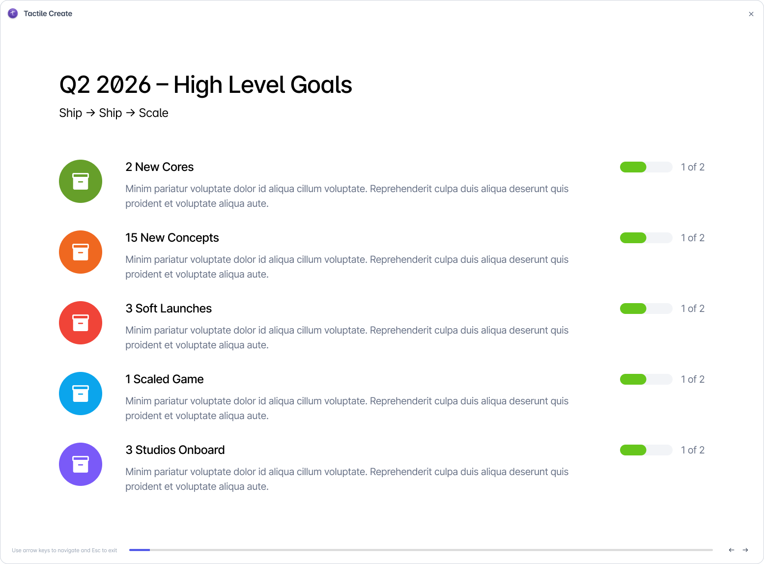
Task: Click the Q2 2026 – High Level Goals title
Action: point(206,85)
